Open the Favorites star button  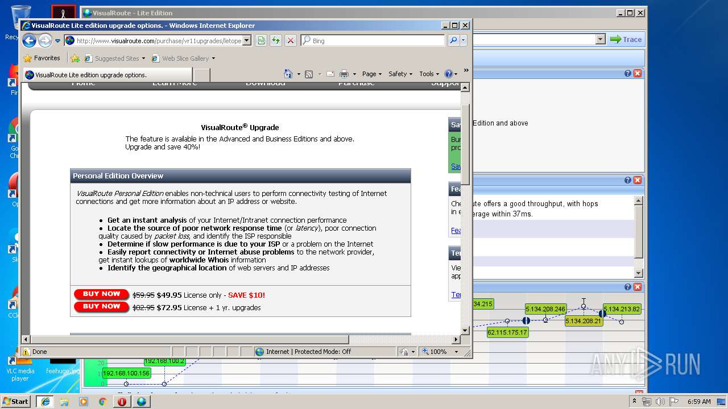coord(42,58)
